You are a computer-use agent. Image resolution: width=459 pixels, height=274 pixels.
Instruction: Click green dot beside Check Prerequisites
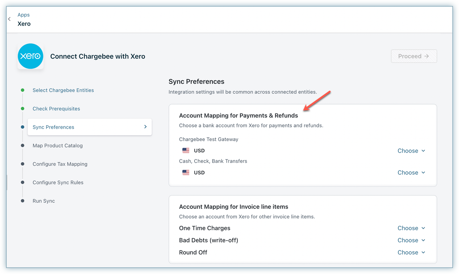22,109
